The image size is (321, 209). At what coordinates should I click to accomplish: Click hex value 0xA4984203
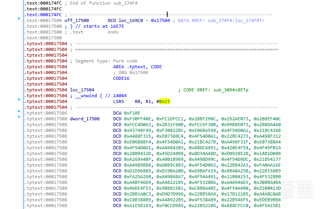click(x=170, y=148)
